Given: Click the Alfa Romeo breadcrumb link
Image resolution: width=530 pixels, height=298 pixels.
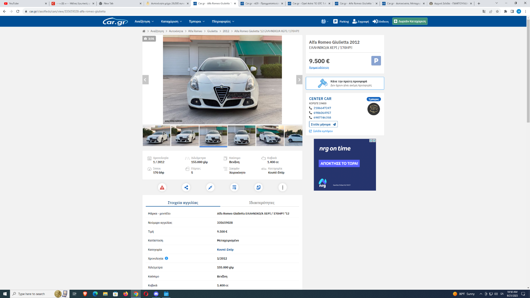Looking at the screenshot, I should coord(195,31).
